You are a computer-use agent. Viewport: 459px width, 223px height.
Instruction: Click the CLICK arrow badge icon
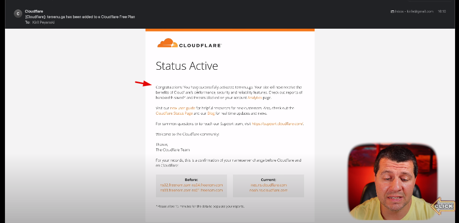[443, 206]
